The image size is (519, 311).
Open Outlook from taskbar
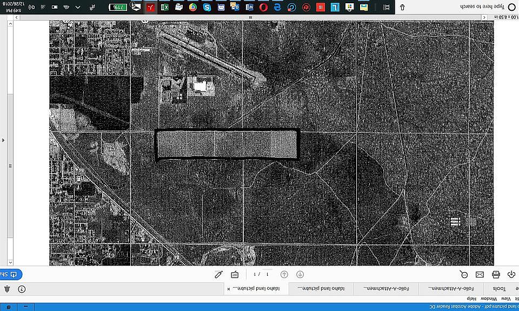pos(235,7)
